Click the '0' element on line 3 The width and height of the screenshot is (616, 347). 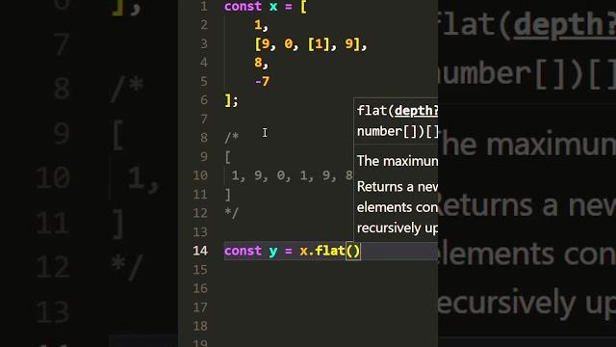point(289,44)
